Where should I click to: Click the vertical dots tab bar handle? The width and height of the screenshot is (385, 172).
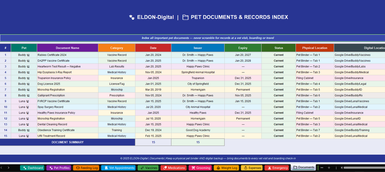pyautogui.click(x=336, y=168)
